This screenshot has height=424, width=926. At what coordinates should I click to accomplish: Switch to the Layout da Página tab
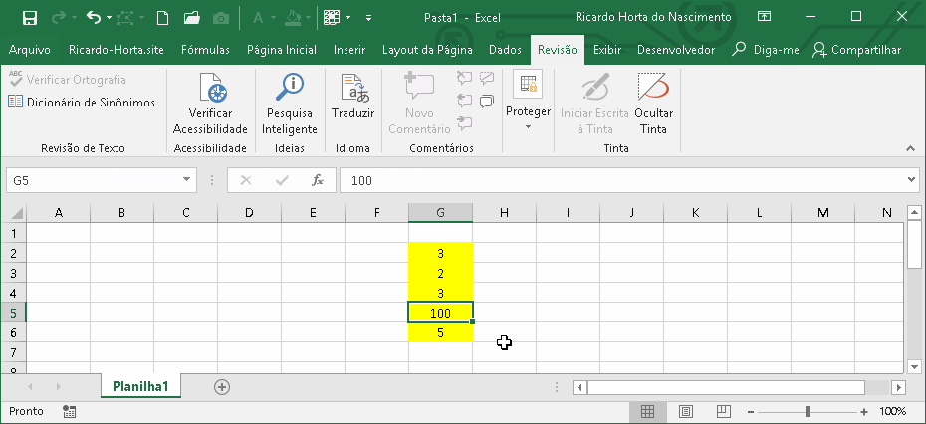click(x=427, y=50)
